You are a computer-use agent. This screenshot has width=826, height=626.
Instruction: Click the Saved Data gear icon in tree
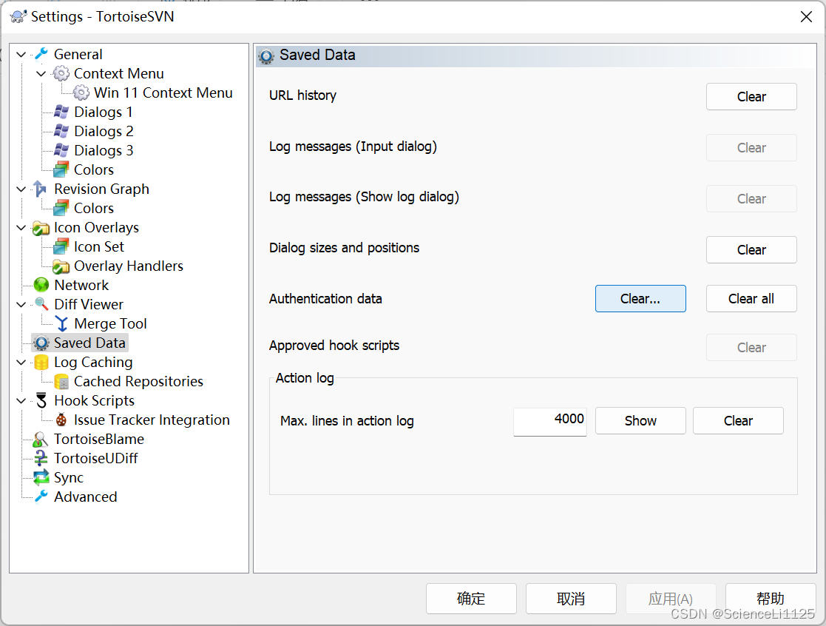(x=41, y=343)
